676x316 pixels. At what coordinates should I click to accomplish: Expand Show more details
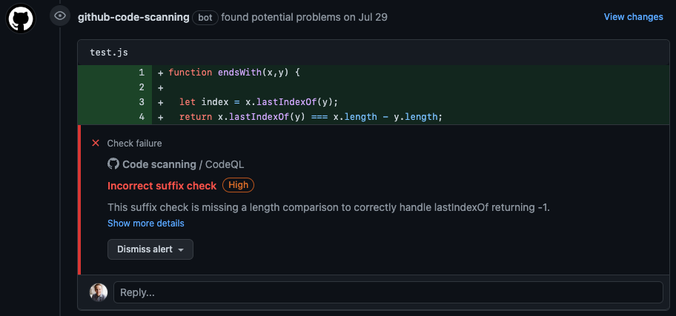click(x=145, y=223)
